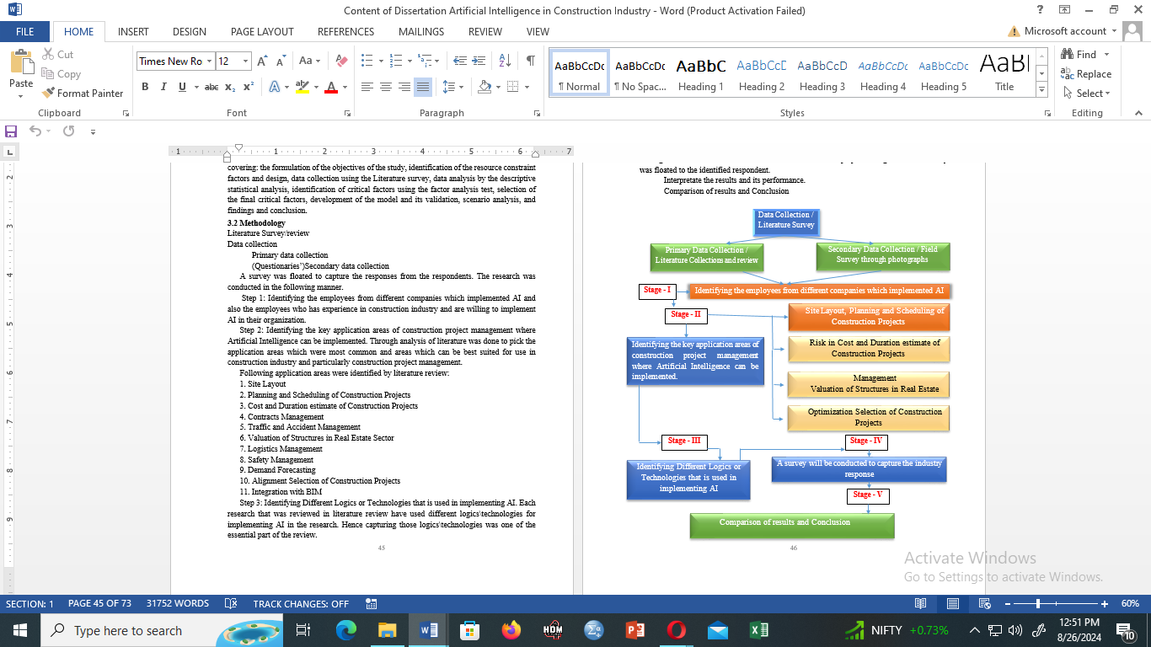Redo the last action
This screenshot has width=1151, height=647.
click(68, 131)
